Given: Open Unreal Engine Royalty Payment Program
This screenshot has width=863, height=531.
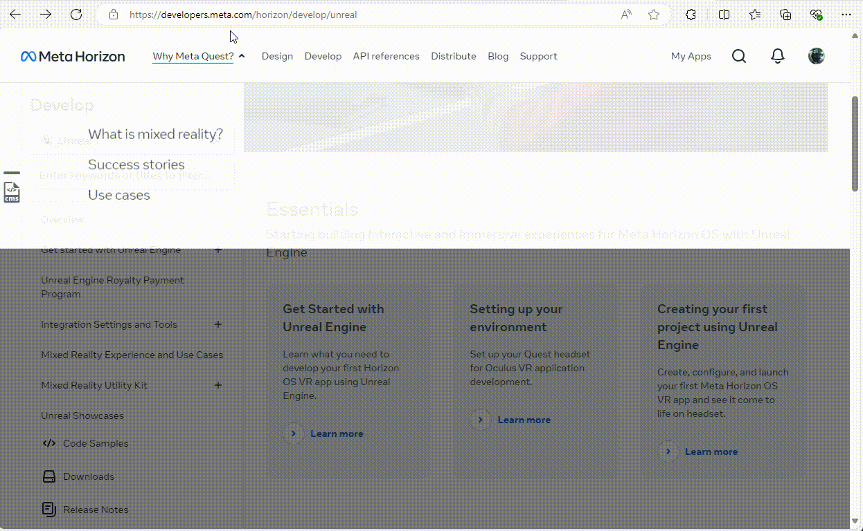Looking at the screenshot, I should pyautogui.click(x=112, y=287).
